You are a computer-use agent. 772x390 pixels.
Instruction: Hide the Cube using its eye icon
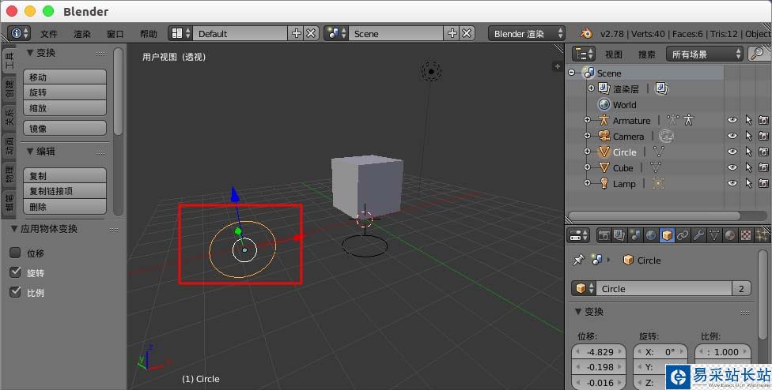point(732,167)
